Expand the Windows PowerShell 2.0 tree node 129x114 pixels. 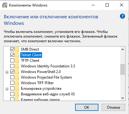coord(7,72)
